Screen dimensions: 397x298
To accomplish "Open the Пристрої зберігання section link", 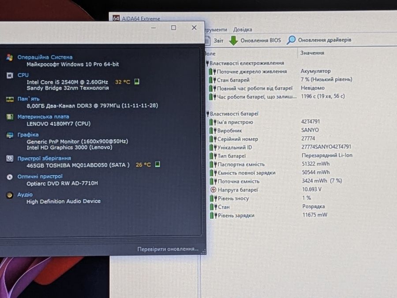I will [44, 158].
